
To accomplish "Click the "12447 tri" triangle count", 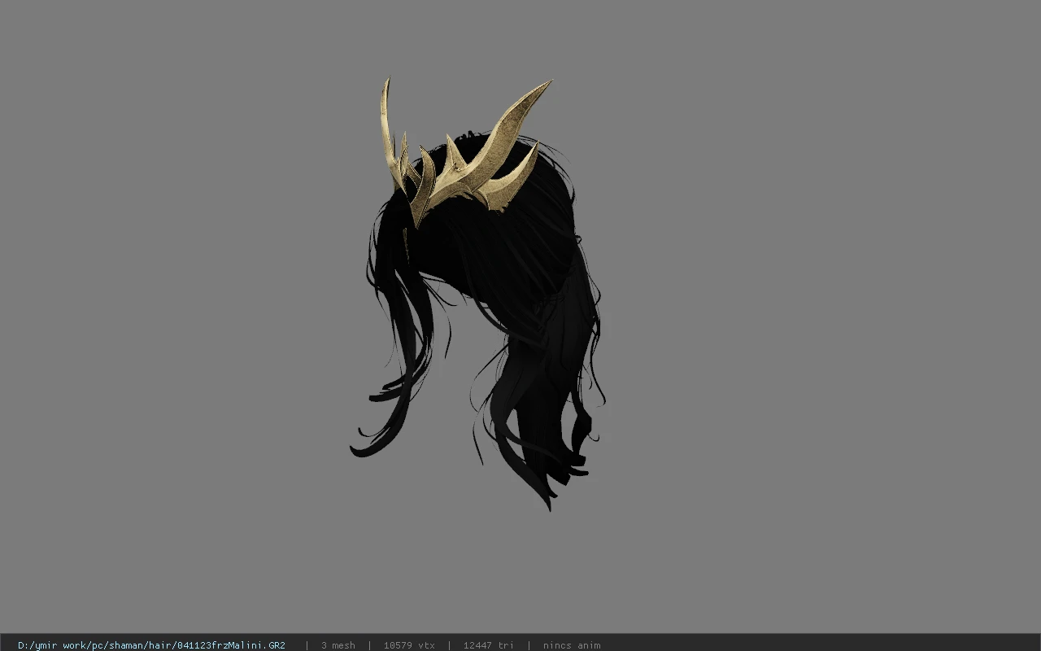I will (x=488, y=645).
